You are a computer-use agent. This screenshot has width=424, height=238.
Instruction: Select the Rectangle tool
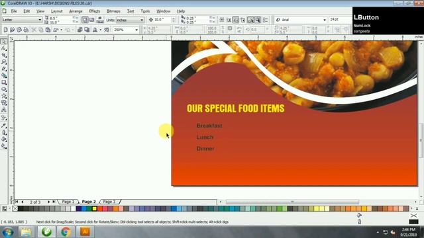click(4, 82)
